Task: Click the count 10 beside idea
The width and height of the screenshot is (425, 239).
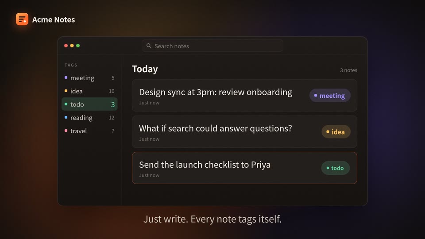Action: [112, 91]
